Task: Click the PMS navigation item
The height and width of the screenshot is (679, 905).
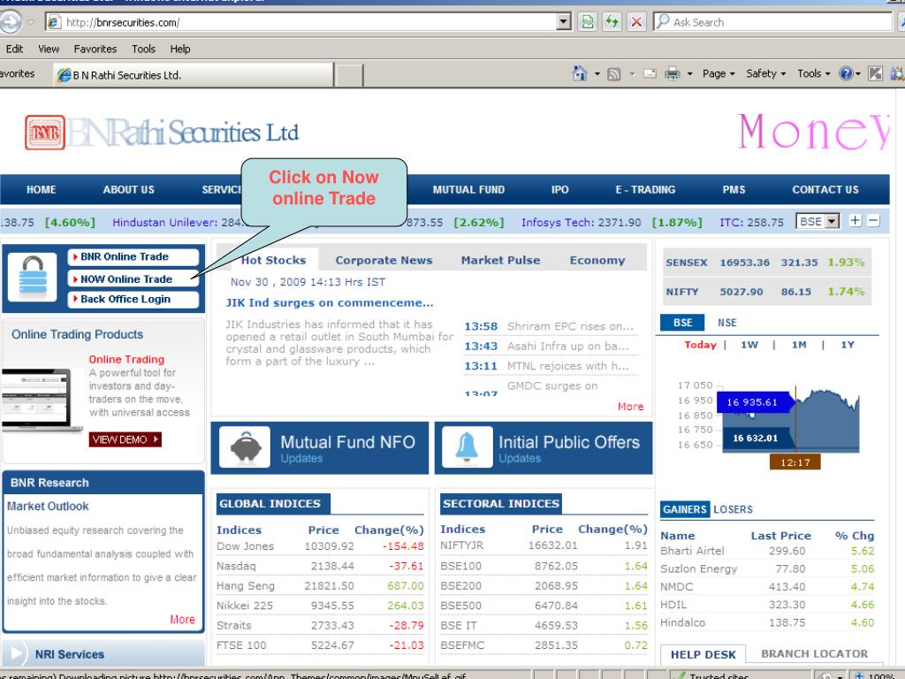Action: (x=734, y=189)
